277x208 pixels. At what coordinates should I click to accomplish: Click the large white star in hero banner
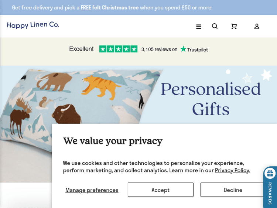(x=266, y=75)
